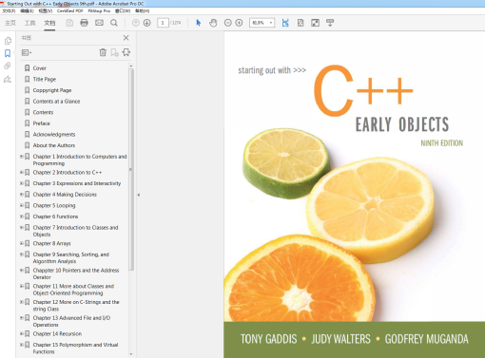Click the Print icon in toolbar
Viewport: 485px width, 358px height.
[x=84, y=23]
